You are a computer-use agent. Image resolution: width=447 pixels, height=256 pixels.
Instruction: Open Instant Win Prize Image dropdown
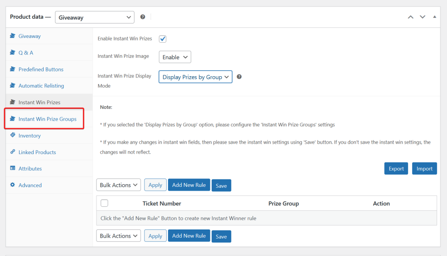[175, 57]
